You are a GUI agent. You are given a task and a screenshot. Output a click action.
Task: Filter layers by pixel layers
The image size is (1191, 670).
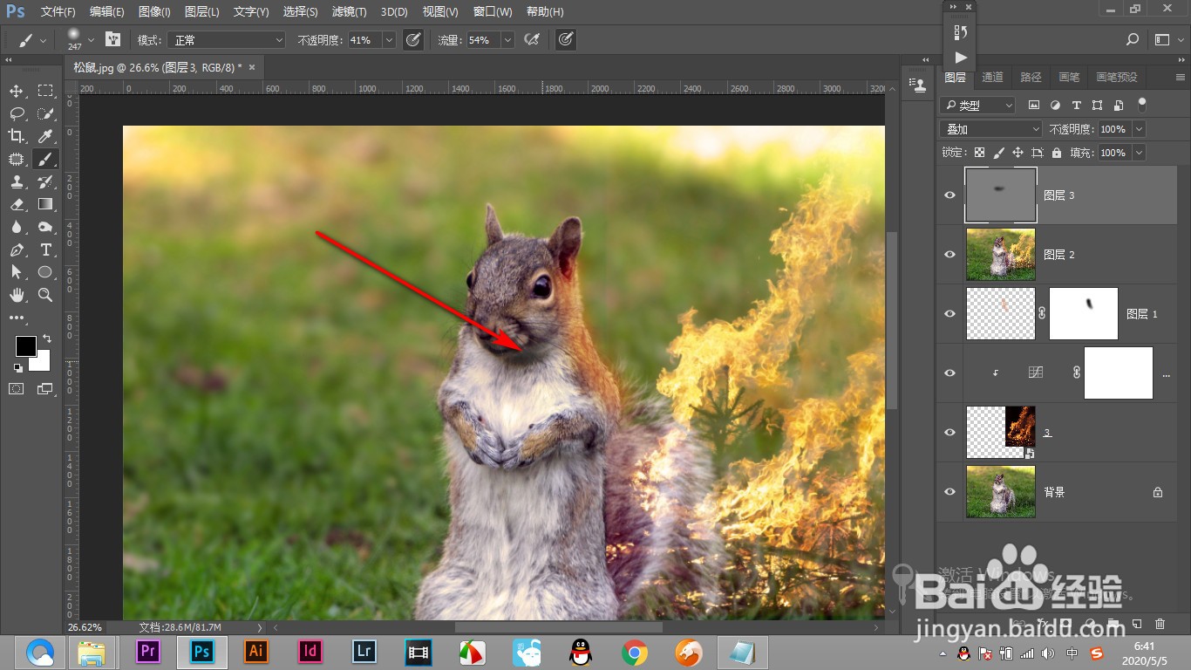tap(1034, 105)
